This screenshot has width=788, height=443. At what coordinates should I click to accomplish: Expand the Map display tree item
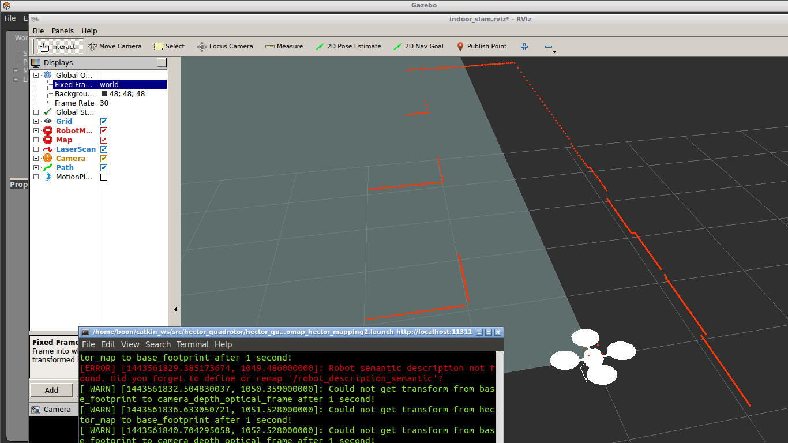(36, 140)
